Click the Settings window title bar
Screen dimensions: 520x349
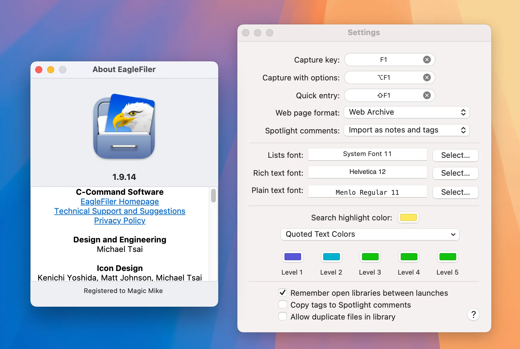(364, 33)
